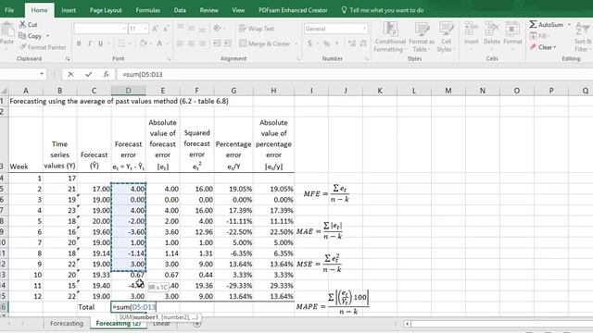This screenshot has width=593, height=333.
Task: Open the AutoSum dropdown arrow
Action: point(569,25)
